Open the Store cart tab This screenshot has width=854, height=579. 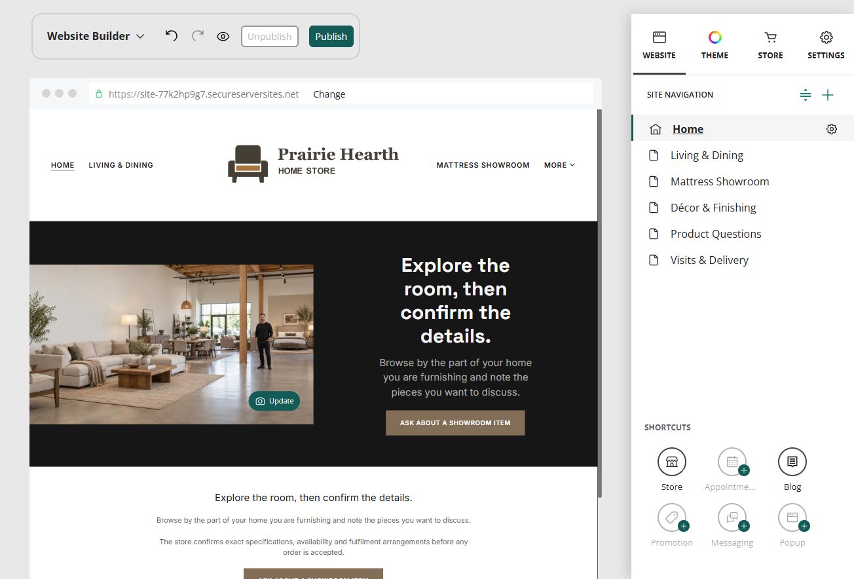770,45
